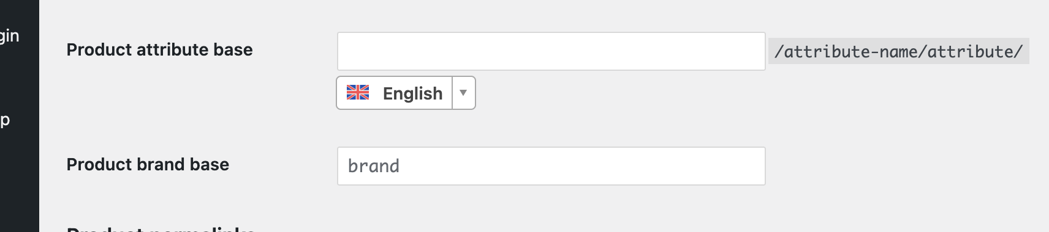The width and height of the screenshot is (1049, 232).
Task: Click the Product brand base label
Action: coord(148,164)
